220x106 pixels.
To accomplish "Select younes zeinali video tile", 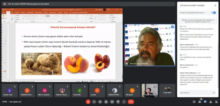I will [150, 90].
